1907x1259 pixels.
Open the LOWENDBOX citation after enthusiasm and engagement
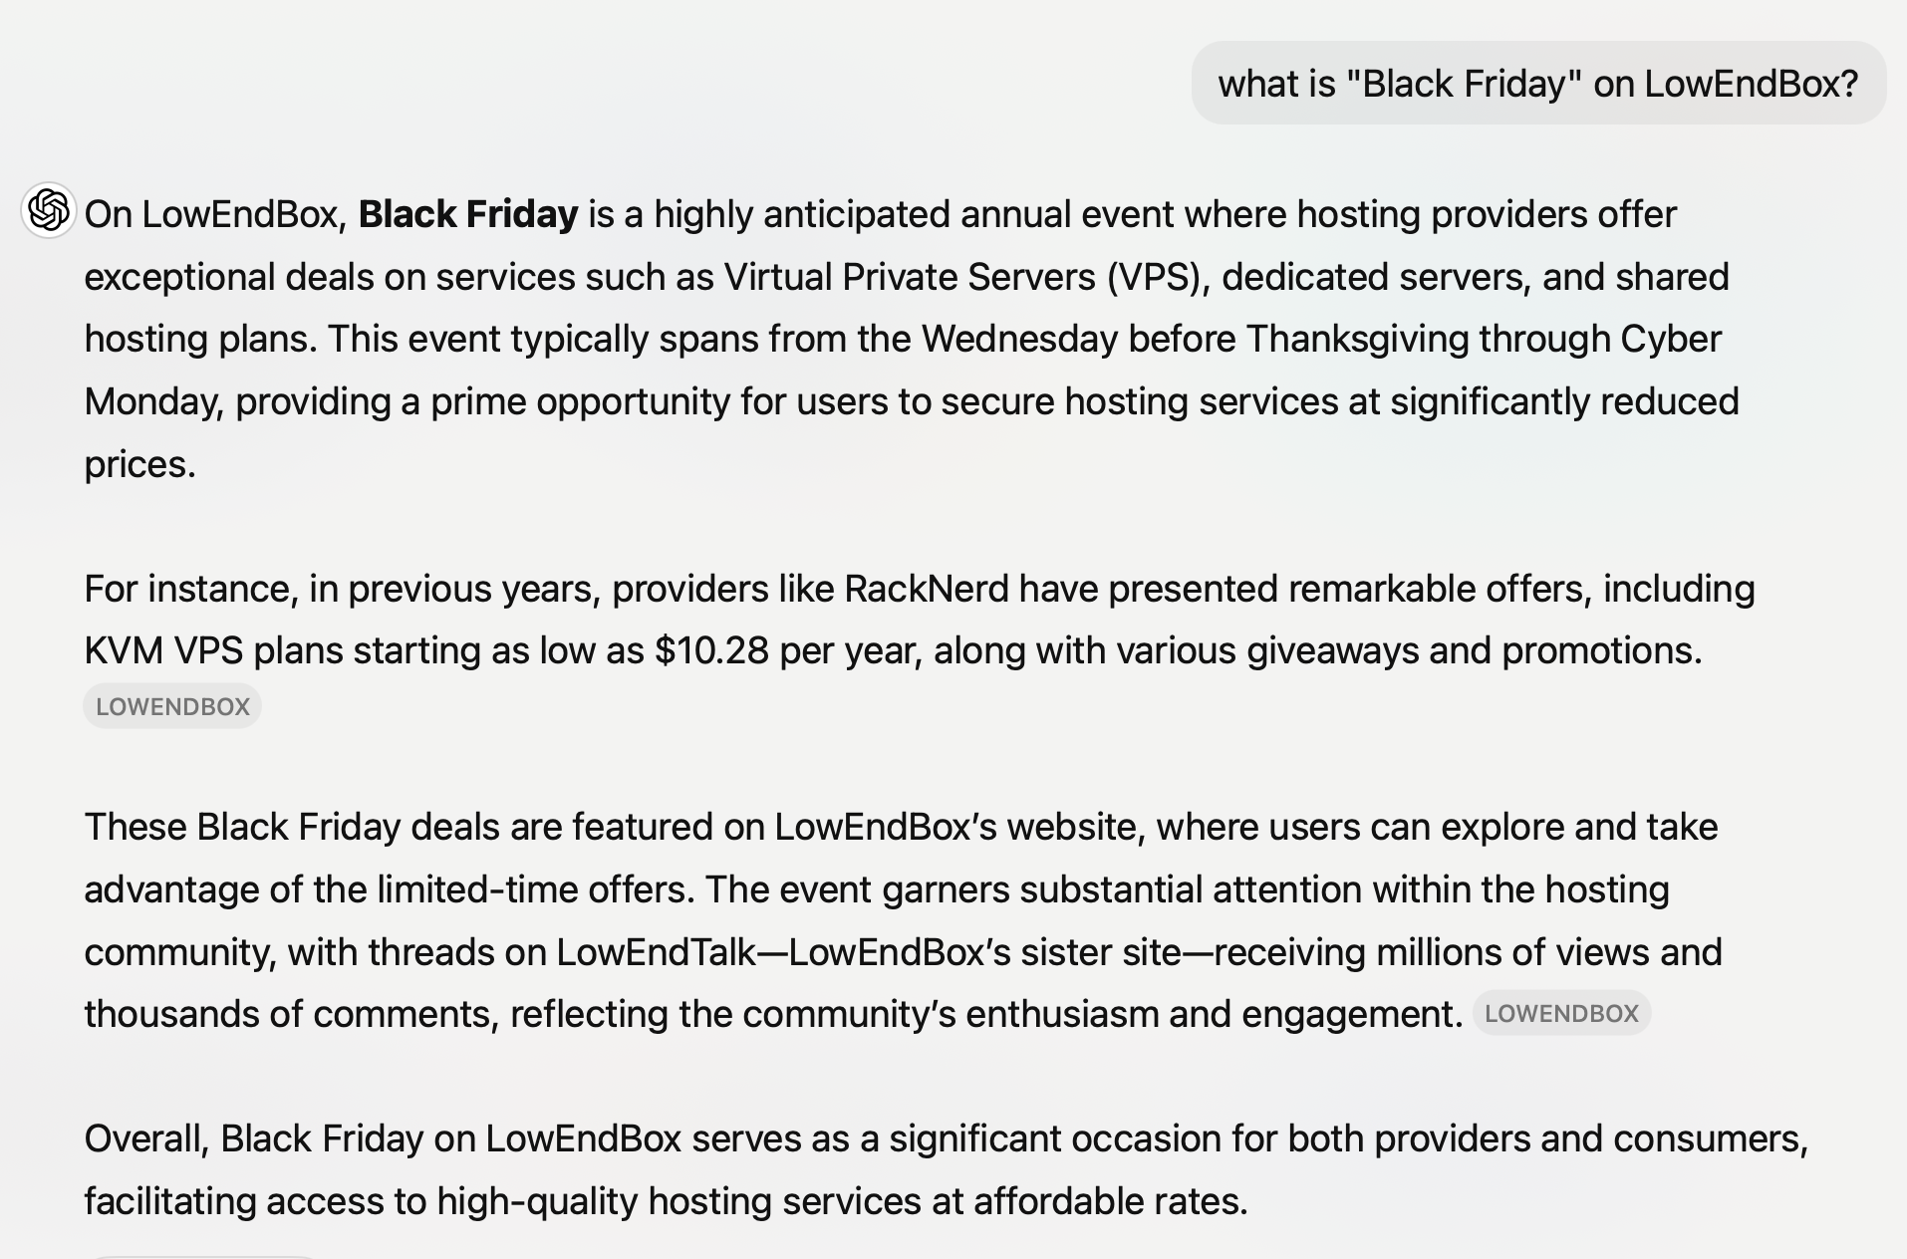point(1561,1013)
